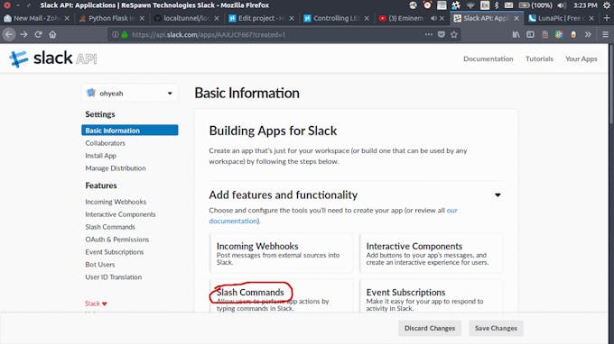This screenshot has width=614, height=344.
Task: Open the Wi-Fi indicator in system tray
Action: (x=470, y=5)
